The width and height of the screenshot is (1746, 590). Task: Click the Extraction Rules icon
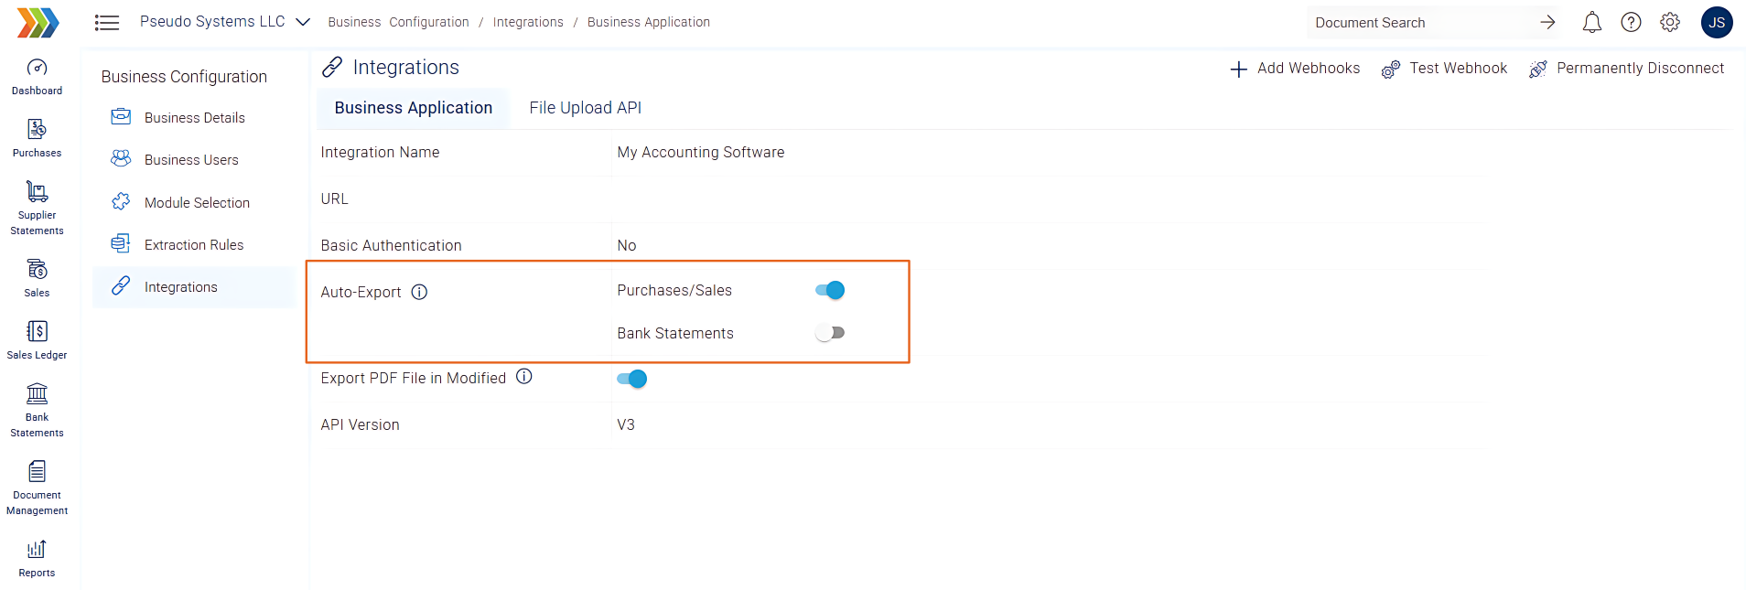pos(121,244)
